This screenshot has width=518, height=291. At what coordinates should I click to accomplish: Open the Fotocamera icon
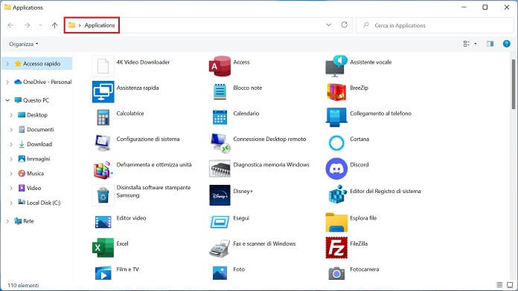336,273
